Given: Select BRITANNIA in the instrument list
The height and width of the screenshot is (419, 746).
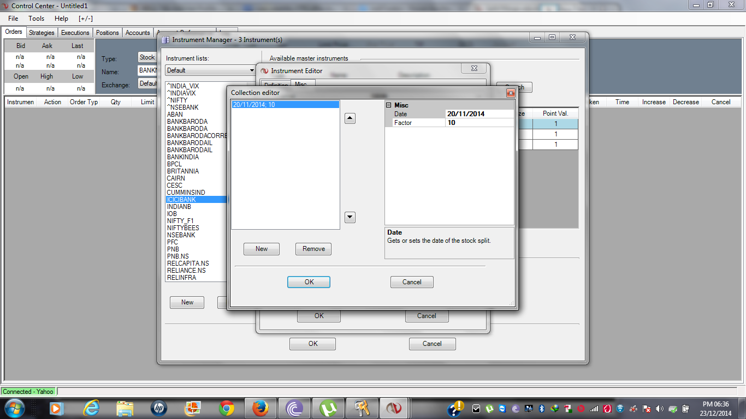Looking at the screenshot, I should [196, 171].
